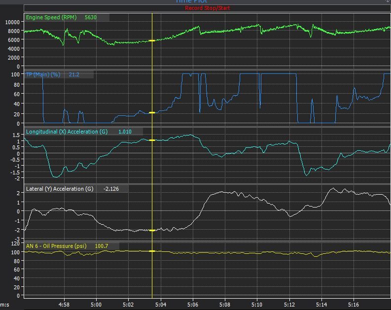This screenshot has width=391, height=310.
Task: Click the 5:00 tick on time axis
Action: (x=96, y=305)
